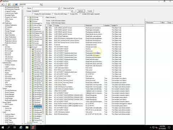173x130 pixels.
Task: Click the ellipsis button beside Context
Action: (74, 11)
